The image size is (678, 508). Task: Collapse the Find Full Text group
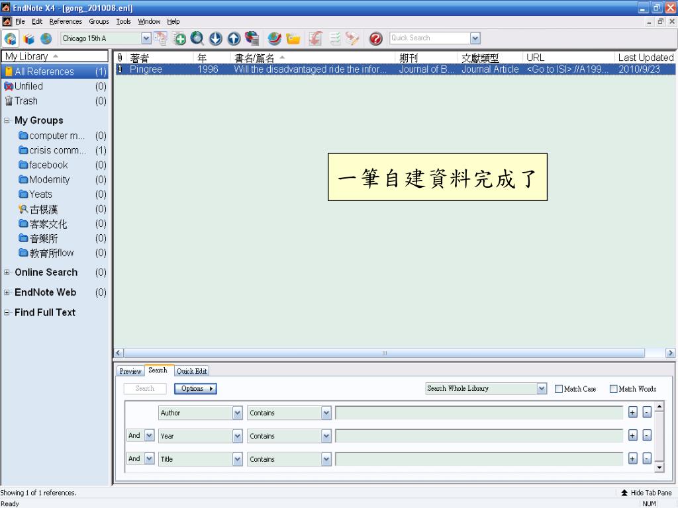7,312
